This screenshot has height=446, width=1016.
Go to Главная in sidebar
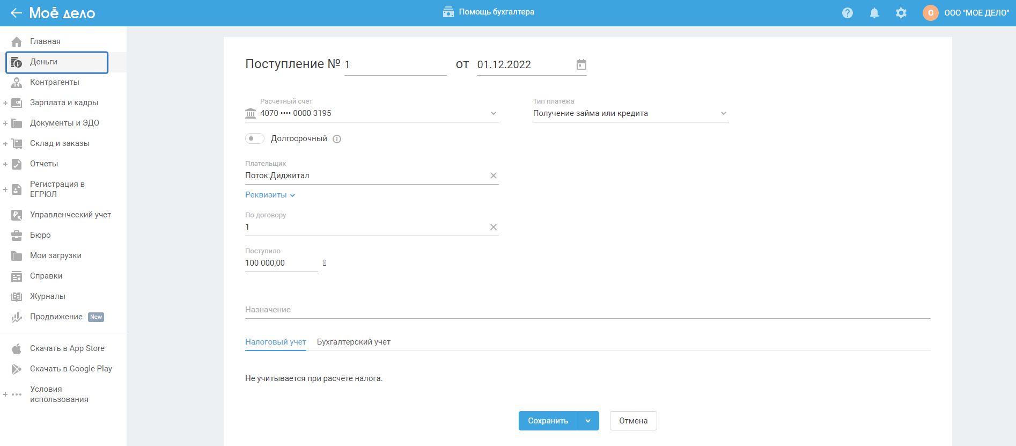click(x=45, y=41)
